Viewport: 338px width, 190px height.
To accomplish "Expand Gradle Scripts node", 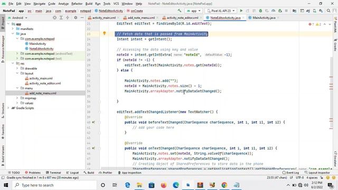I will (x=8, y=108).
